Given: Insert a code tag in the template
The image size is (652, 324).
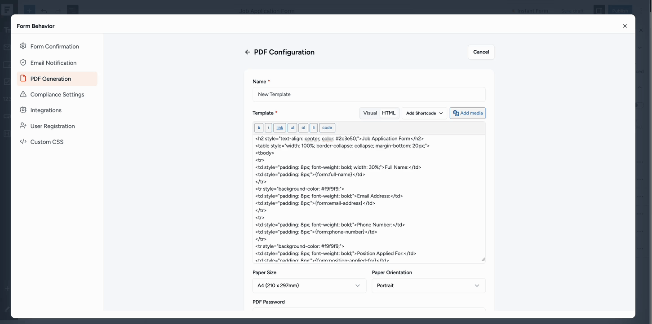Looking at the screenshot, I should pos(327,127).
